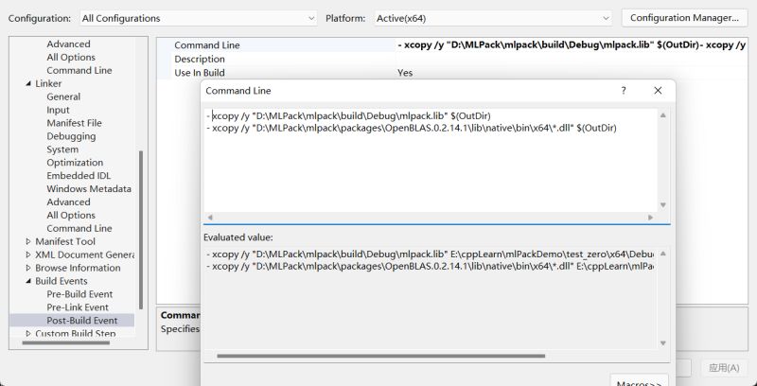
Task: Collapse the Build Events node
Action: [x=28, y=281]
